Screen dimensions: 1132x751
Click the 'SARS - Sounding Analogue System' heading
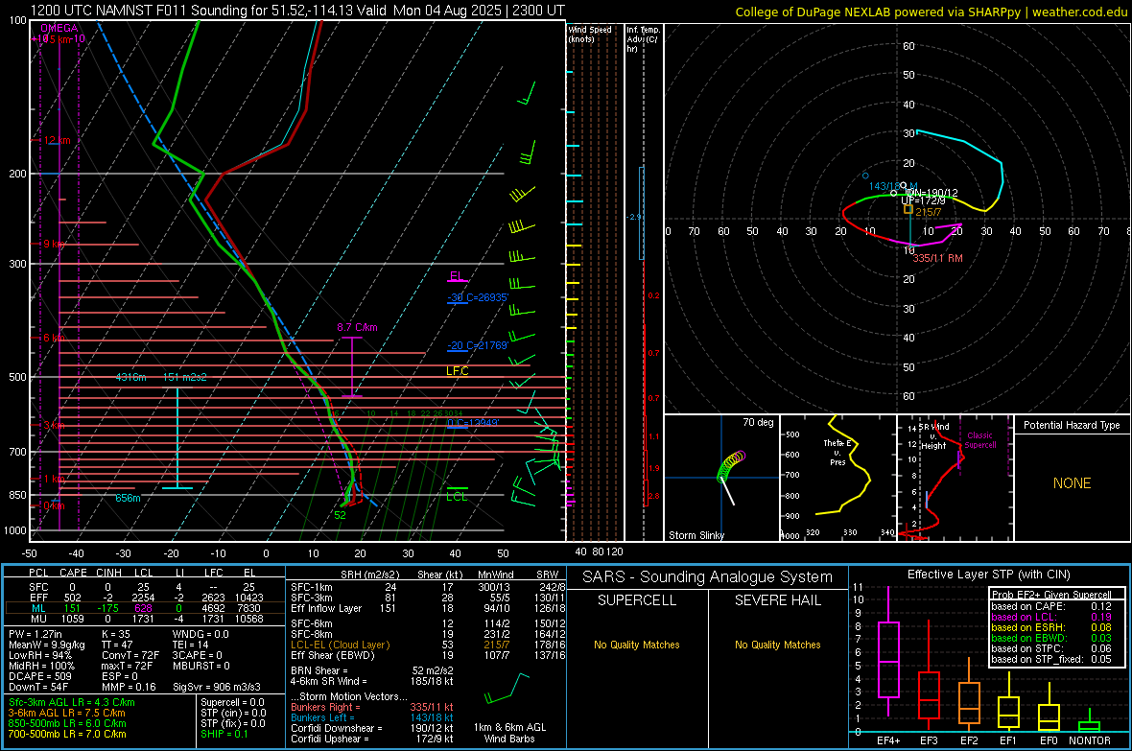(x=708, y=577)
